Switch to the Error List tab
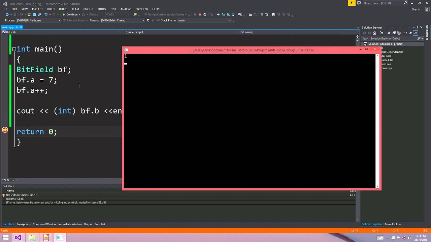Image resolution: width=431 pixels, height=242 pixels. click(x=100, y=224)
